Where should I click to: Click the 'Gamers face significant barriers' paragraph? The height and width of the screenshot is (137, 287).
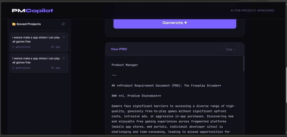[173, 119]
